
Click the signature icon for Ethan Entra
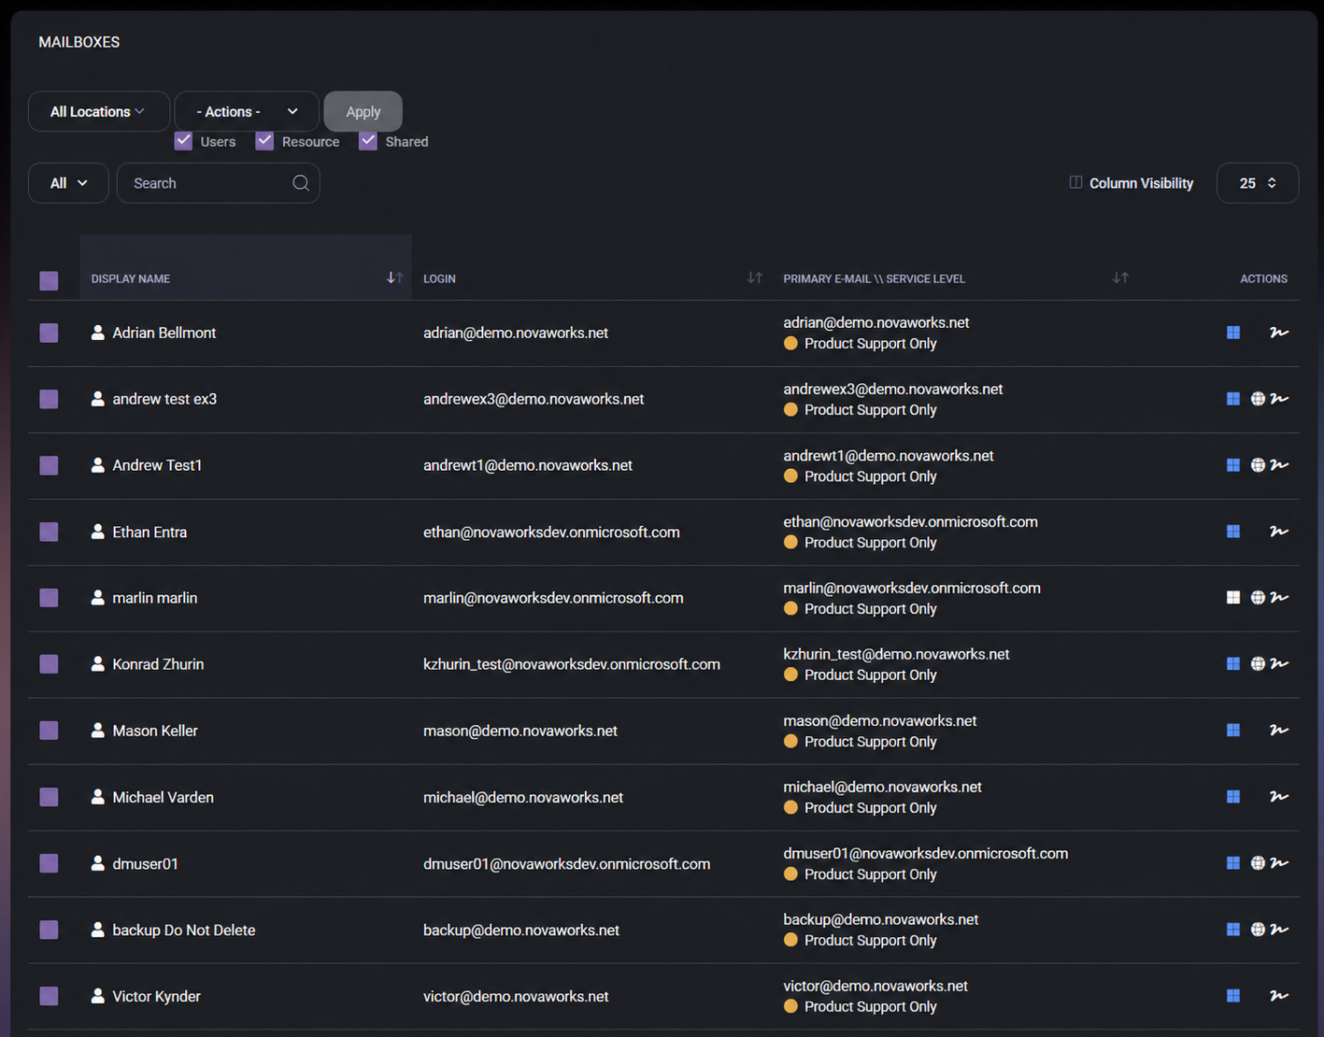[1279, 532]
